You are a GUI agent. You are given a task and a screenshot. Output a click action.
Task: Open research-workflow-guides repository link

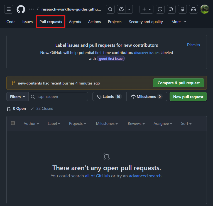coord(71,9)
